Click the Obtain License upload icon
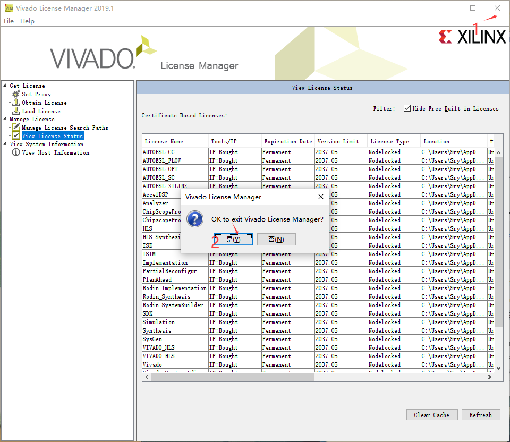 (x=16, y=103)
